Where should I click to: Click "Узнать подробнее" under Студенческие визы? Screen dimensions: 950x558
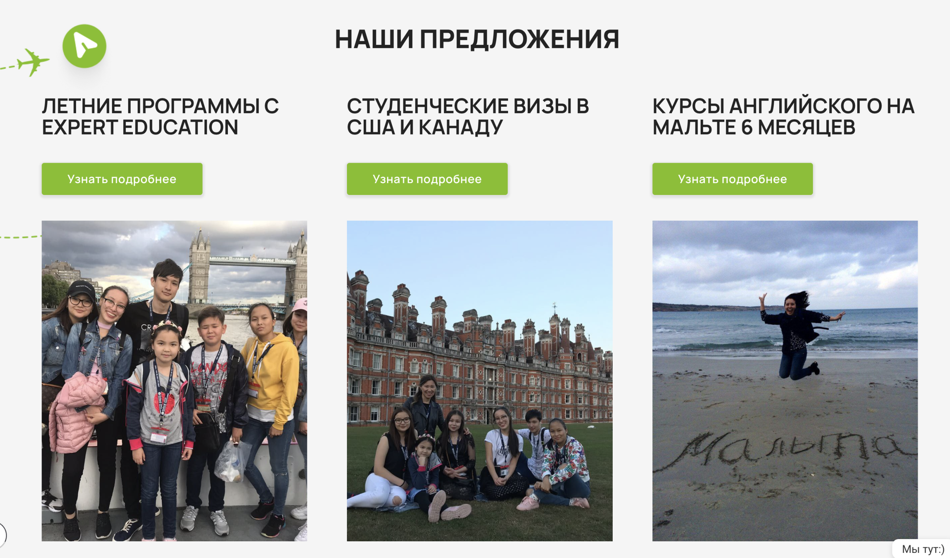click(427, 179)
